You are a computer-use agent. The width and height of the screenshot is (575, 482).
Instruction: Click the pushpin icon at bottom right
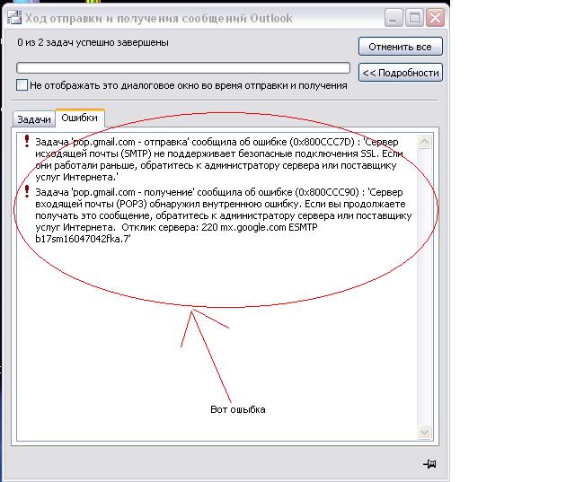429,463
